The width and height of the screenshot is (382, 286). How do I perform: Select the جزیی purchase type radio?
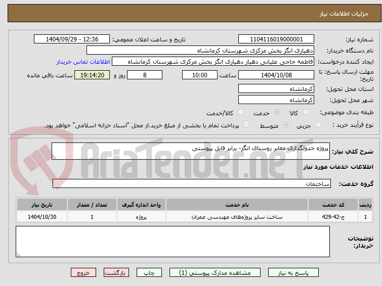tap(318, 125)
